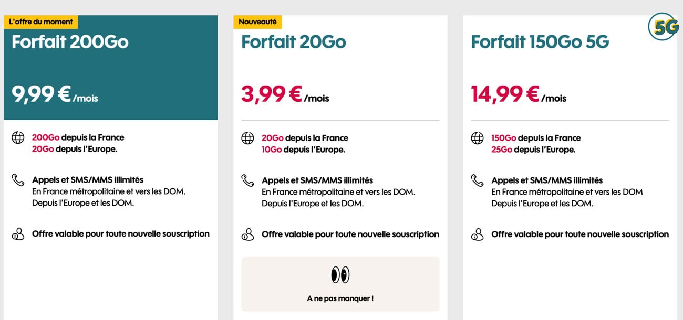Image resolution: width=683 pixels, height=320 pixels.
Task: Select the 3,99 € /mois price
Action: [285, 94]
